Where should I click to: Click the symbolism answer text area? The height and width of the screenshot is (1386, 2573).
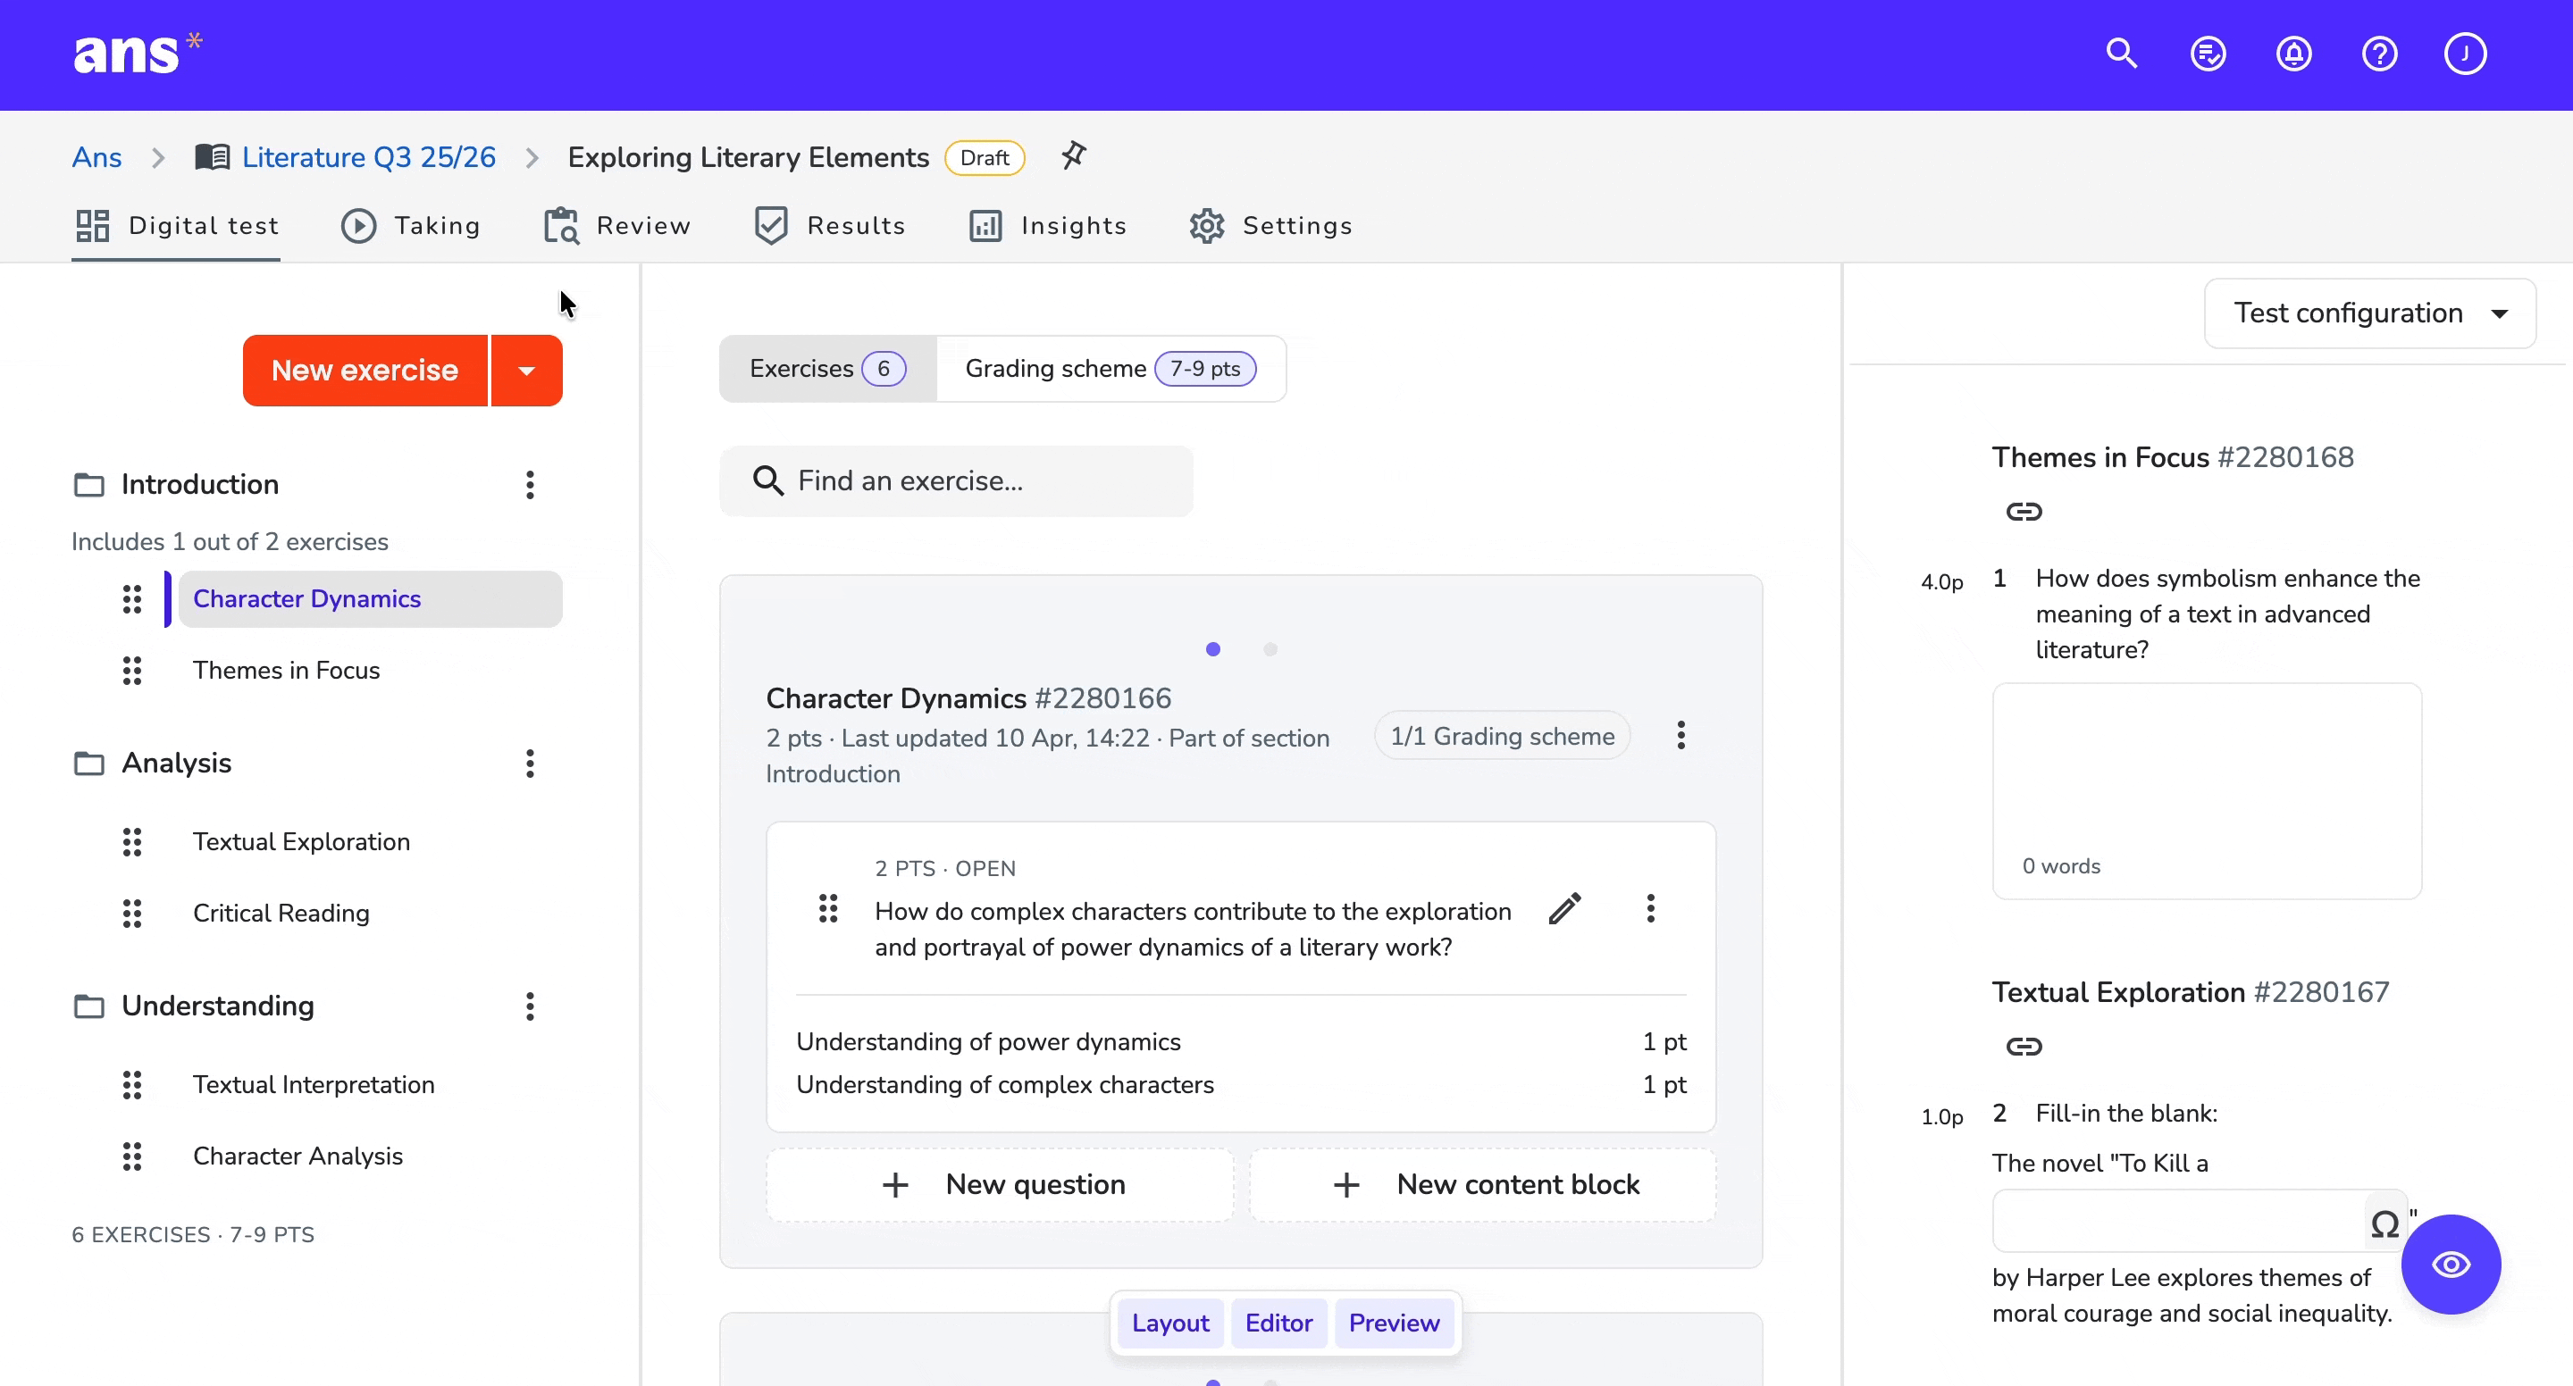click(x=2207, y=791)
